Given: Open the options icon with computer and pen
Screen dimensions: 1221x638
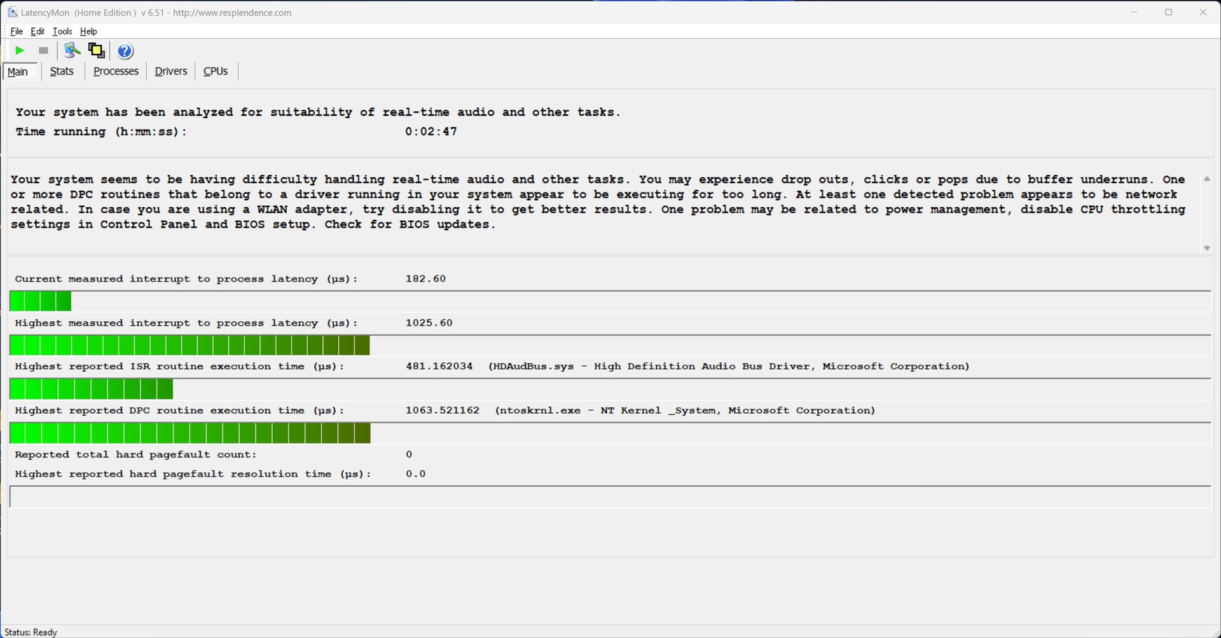Looking at the screenshot, I should 72,51.
